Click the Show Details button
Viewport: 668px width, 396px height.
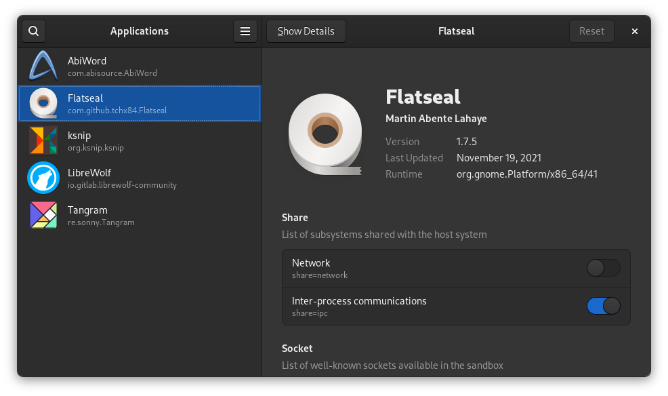[x=306, y=31]
